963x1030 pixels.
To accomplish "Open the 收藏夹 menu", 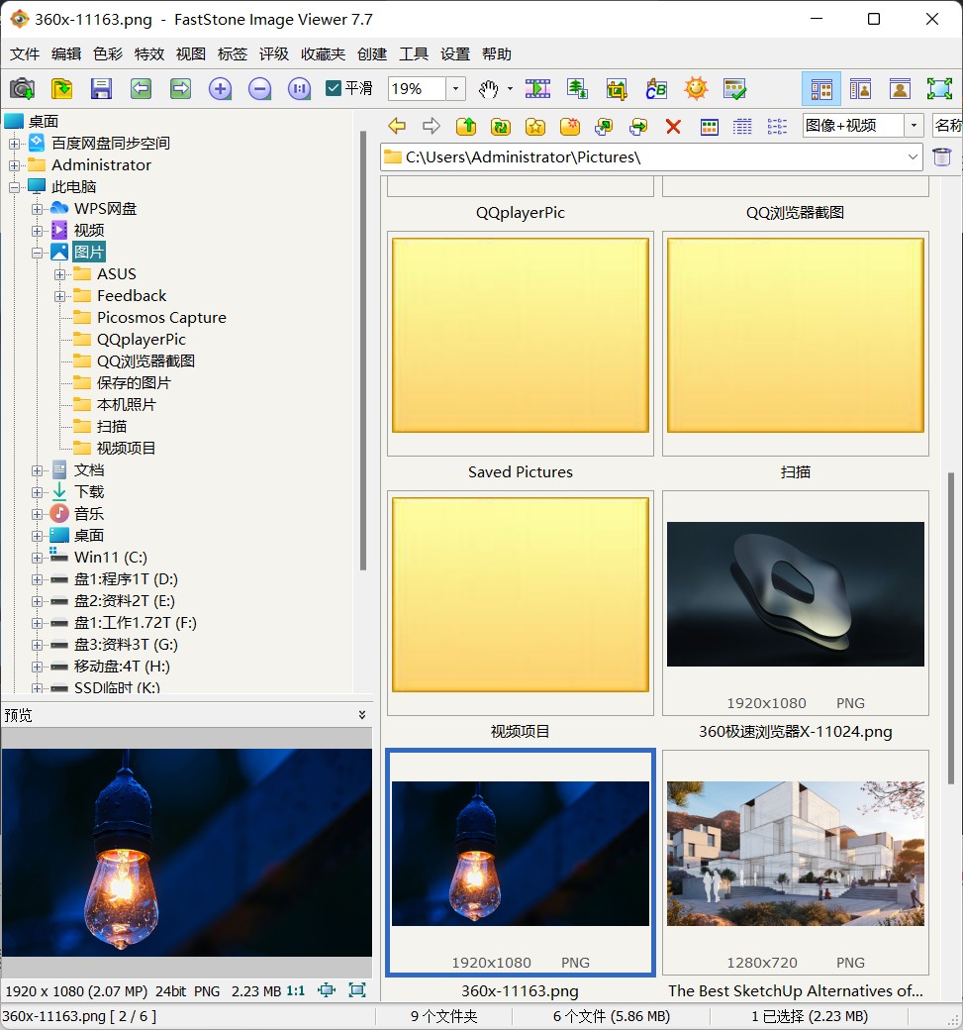I will [323, 53].
